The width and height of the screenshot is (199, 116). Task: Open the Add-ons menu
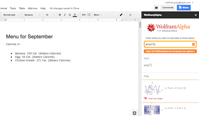point(33,8)
